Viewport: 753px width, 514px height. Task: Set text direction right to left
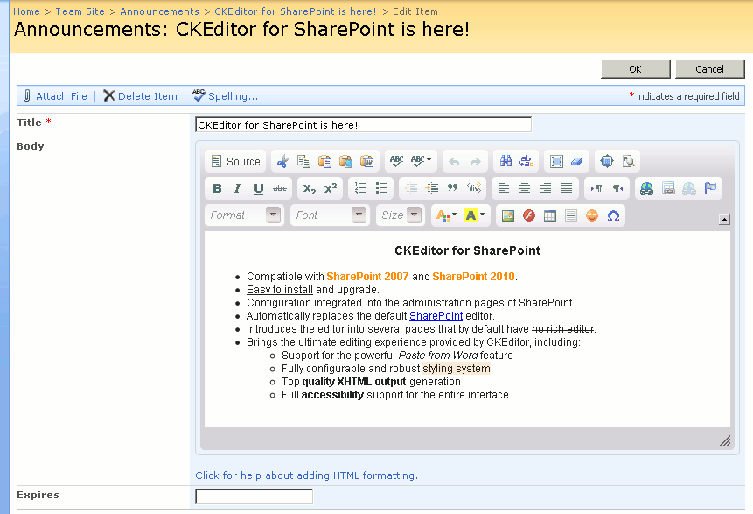(x=617, y=188)
